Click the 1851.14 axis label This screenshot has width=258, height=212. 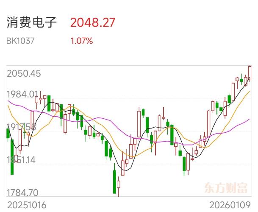click(x=21, y=160)
